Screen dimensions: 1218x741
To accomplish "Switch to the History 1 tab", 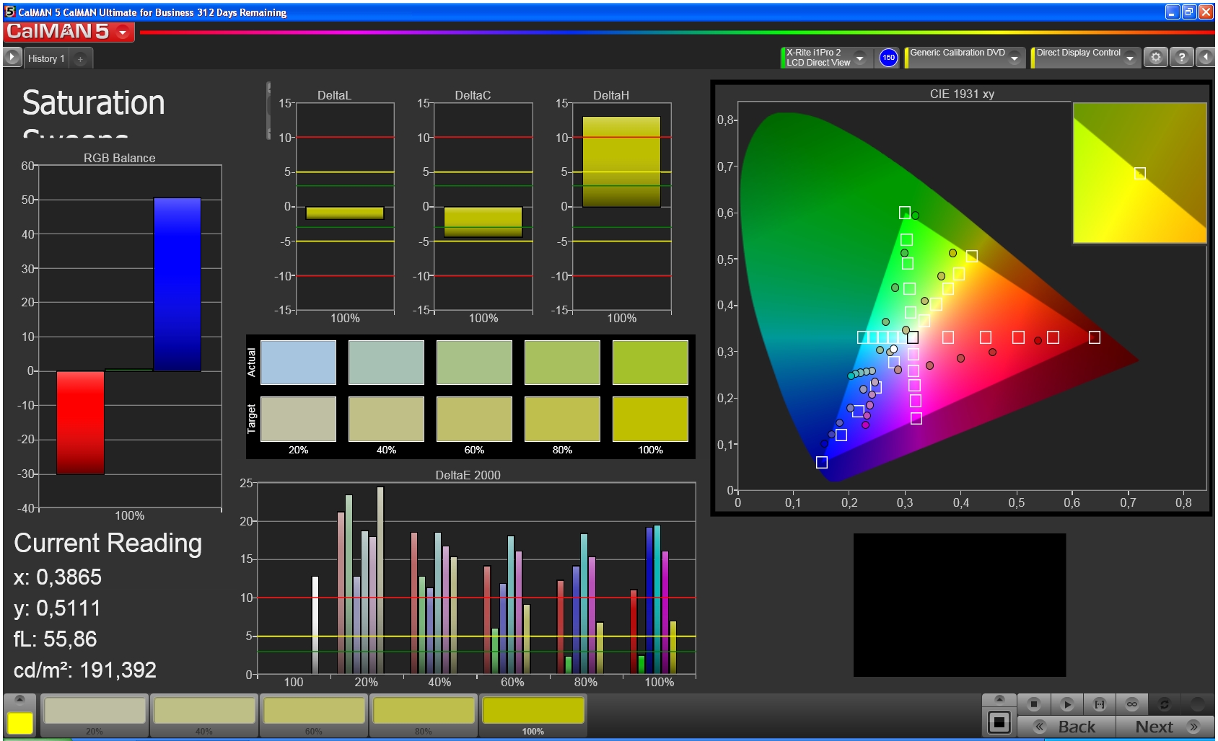I will click(x=46, y=59).
